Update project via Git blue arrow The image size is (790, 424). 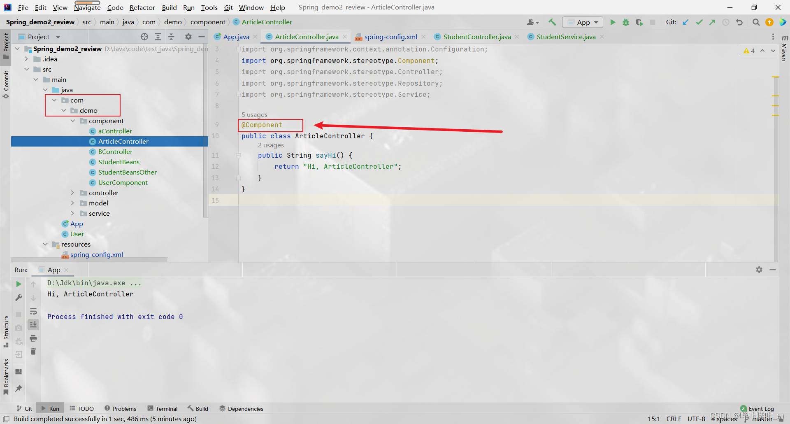(686, 22)
